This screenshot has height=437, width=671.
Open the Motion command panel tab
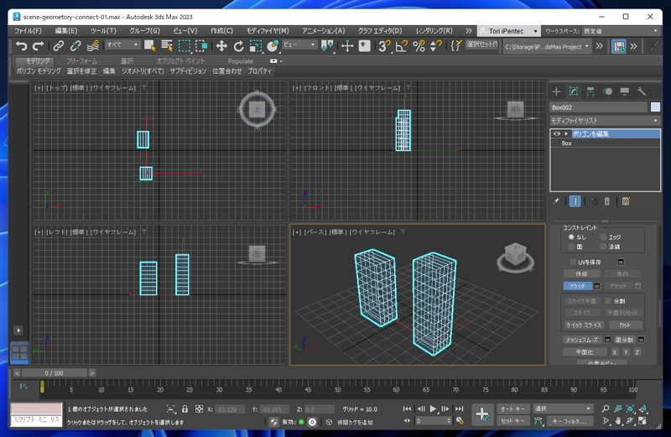pos(607,91)
